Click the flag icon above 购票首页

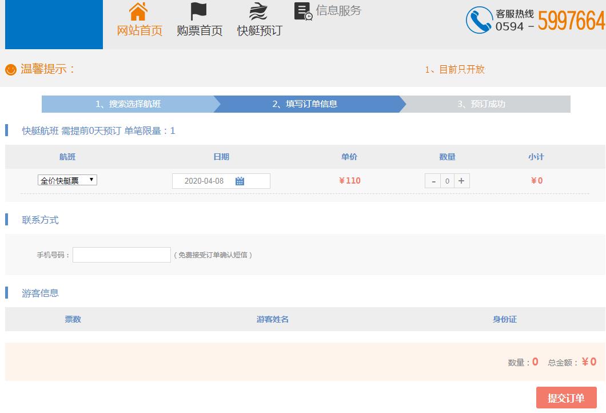(198, 11)
